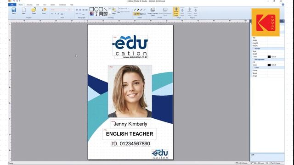Image resolution: width=294 pixels, height=165 pixels.
Task: Click the Height property value field
Action: pos(276,43)
